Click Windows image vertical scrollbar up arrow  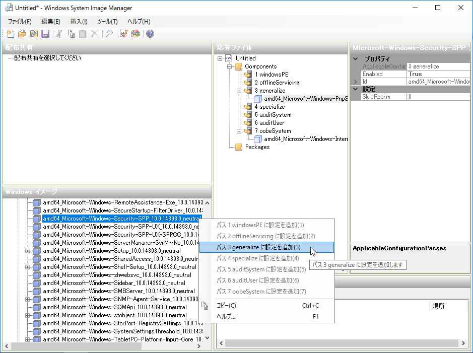pos(207,203)
